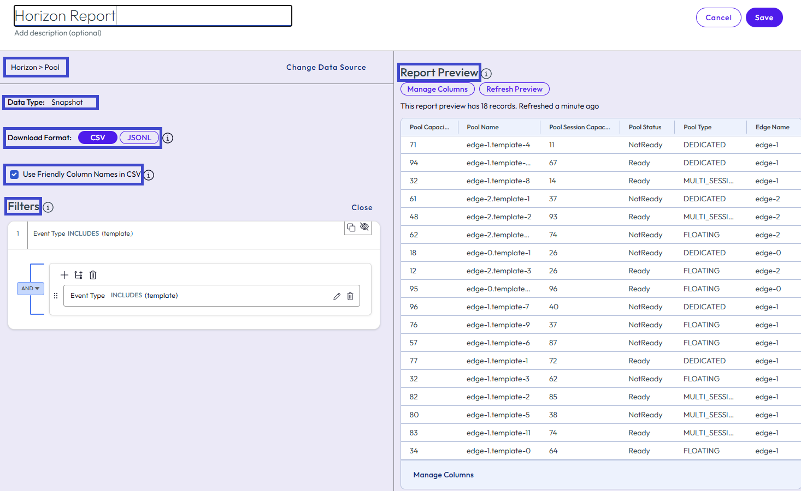801x491 pixels.
Task: Click cell edge-2.template-2
Action: 499,217
